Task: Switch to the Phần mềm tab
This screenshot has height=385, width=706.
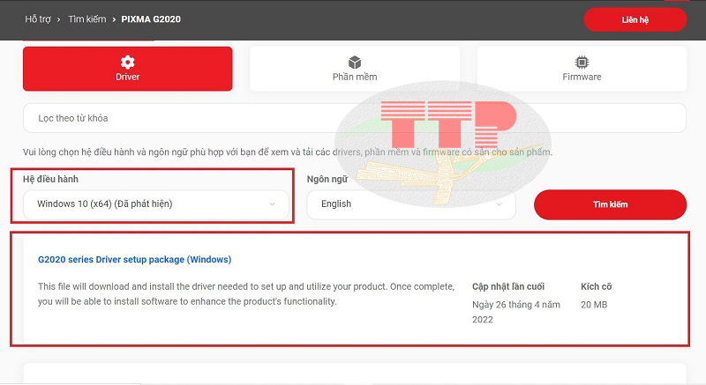Action: [x=355, y=69]
